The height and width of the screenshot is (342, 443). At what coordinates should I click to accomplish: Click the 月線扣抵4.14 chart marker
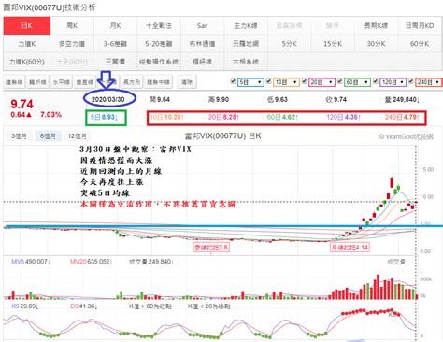(x=350, y=248)
